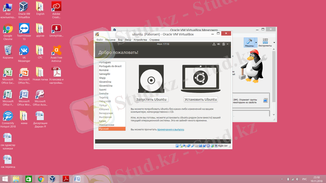The height and width of the screenshot is (183, 326).
Task: Click the Avast Free Antivirus desktop icon
Action: [x=57, y=52]
